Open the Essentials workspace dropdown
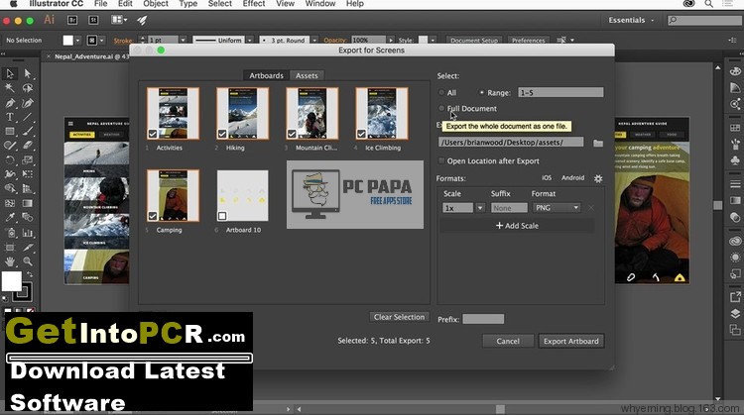744x415 pixels. pos(631,21)
